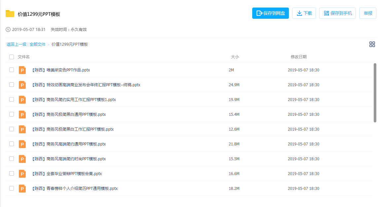Click the 24.9M size value
Viewport: 378px width, 207px height.
click(x=234, y=85)
